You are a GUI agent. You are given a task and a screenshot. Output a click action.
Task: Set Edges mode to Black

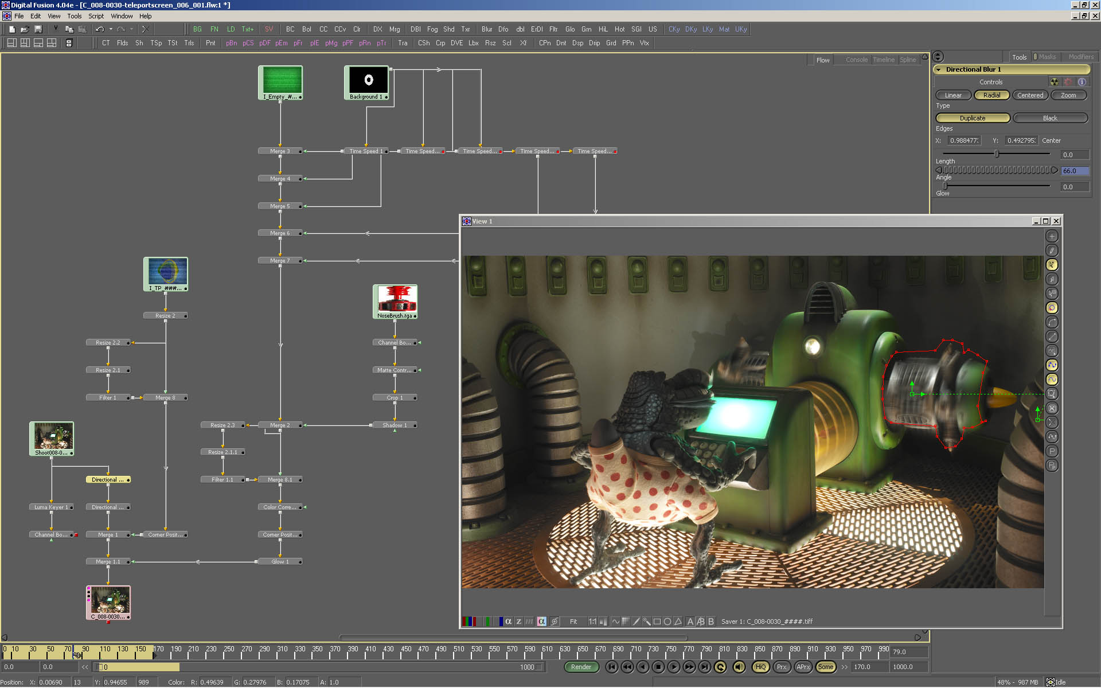[x=1050, y=118]
